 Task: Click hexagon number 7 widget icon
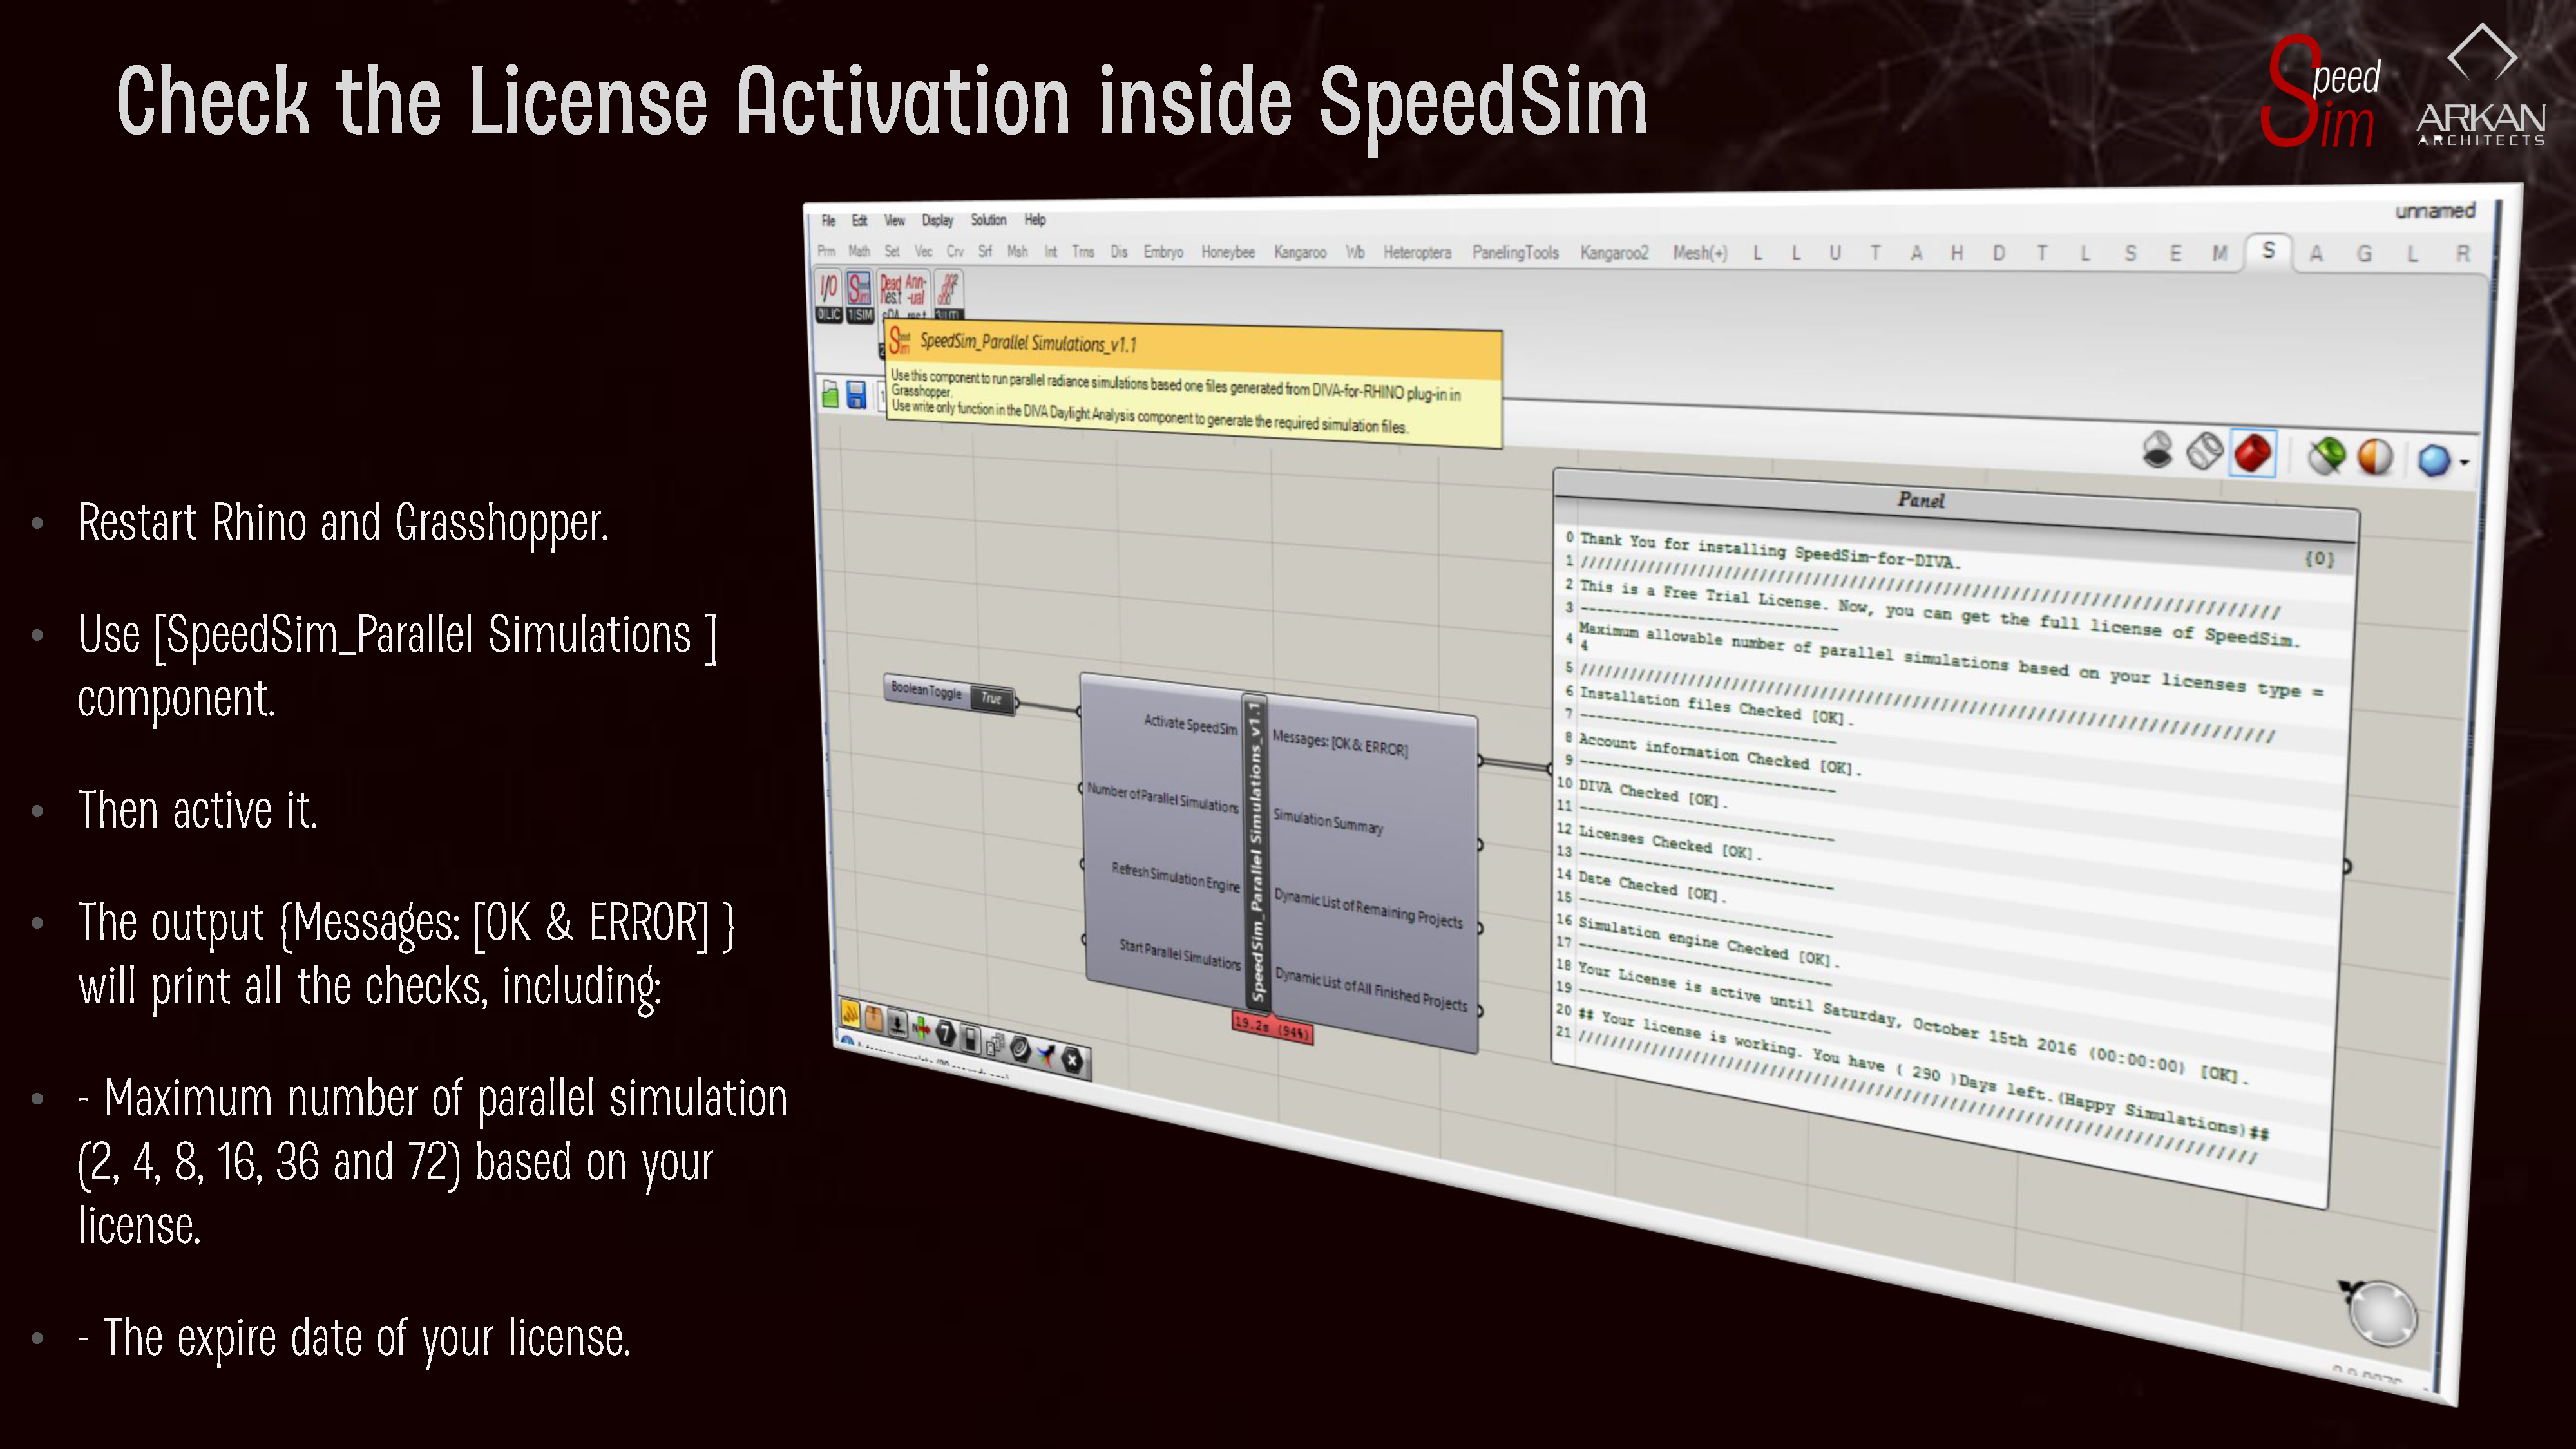[x=945, y=1033]
